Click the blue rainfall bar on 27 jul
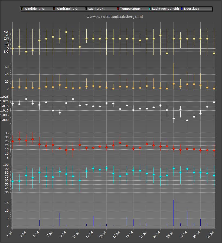 click(187, 218)
